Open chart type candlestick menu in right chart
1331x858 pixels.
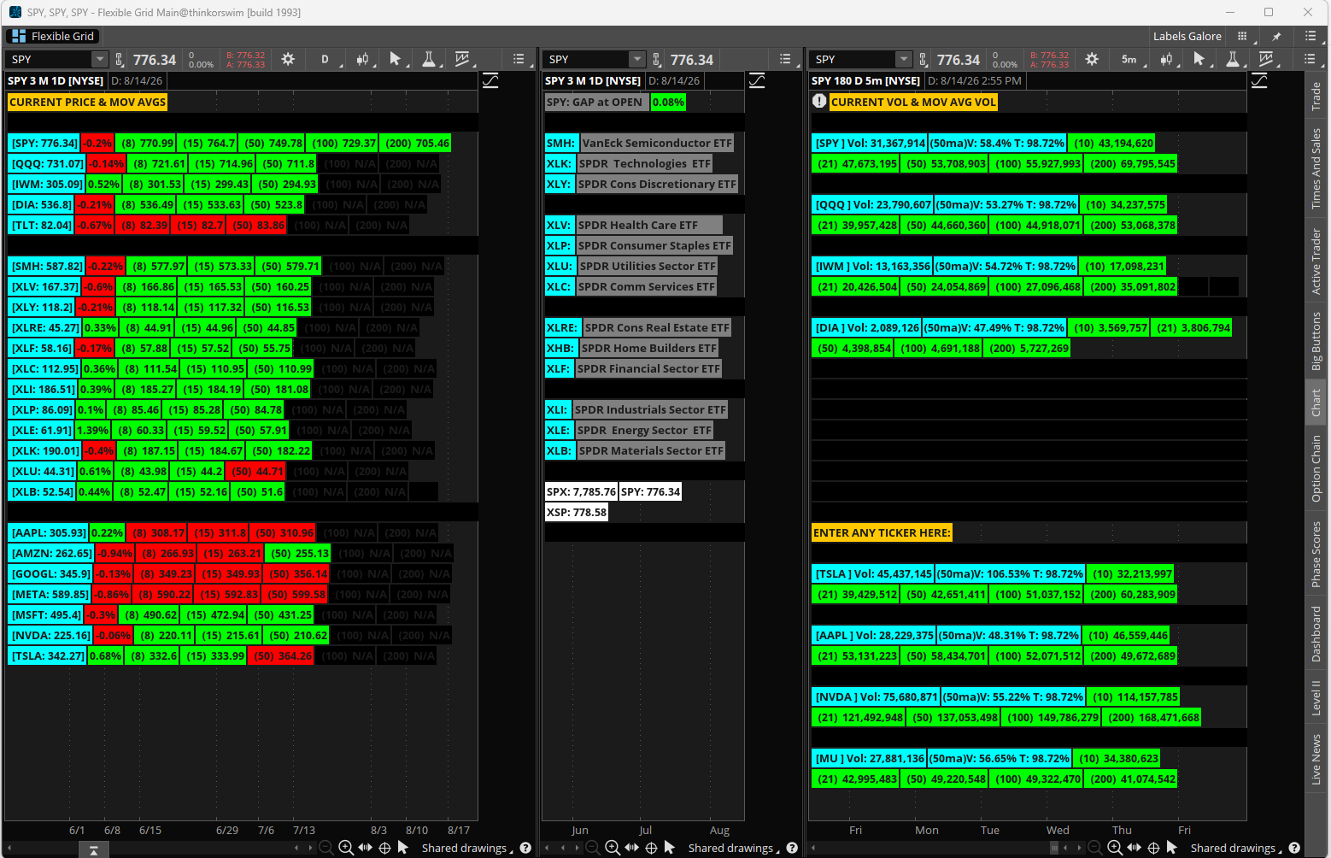[x=1166, y=59]
